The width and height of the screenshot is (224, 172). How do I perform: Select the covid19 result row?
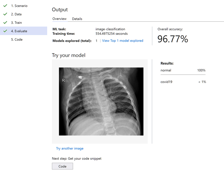pos(183,82)
